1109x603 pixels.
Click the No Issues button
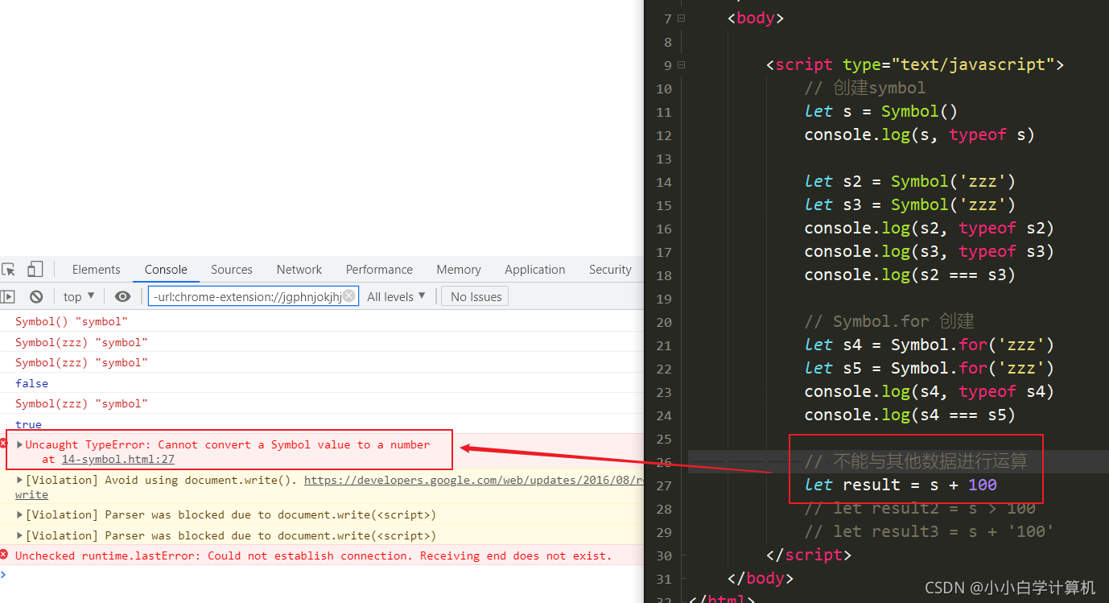tap(476, 297)
